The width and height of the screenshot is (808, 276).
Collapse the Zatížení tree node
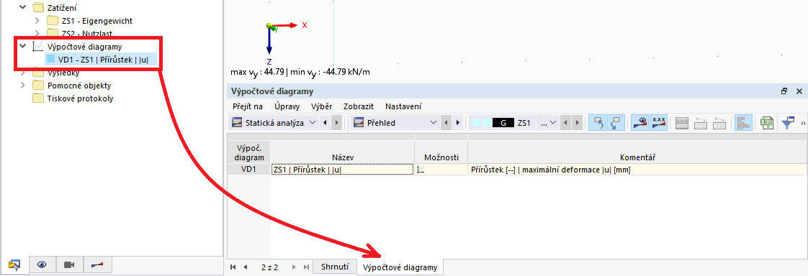(x=22, y=8)
